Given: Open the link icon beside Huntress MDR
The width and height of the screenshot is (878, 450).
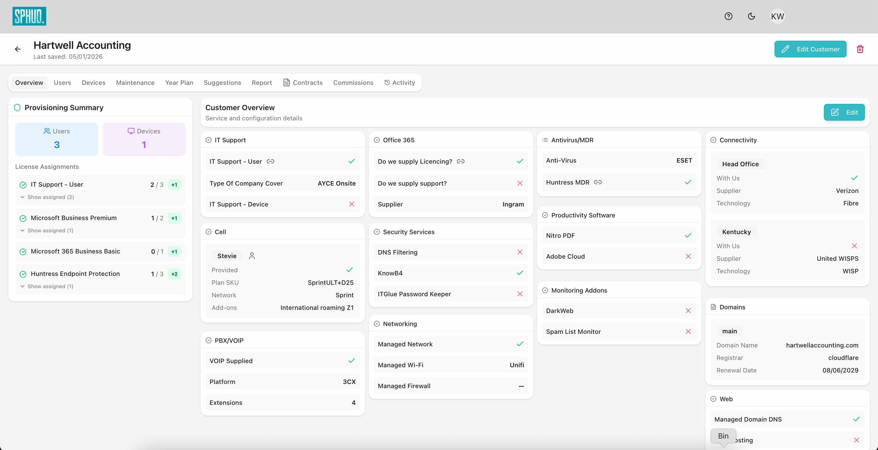Looking at the screenshot, I should point(598,182).
